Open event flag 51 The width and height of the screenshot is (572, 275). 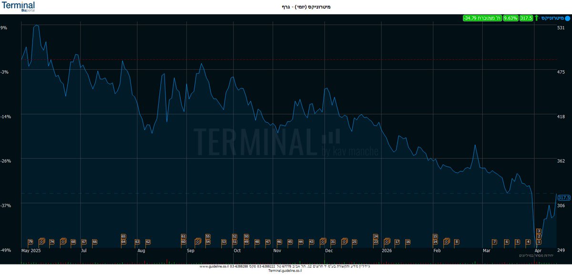[235, 242]
